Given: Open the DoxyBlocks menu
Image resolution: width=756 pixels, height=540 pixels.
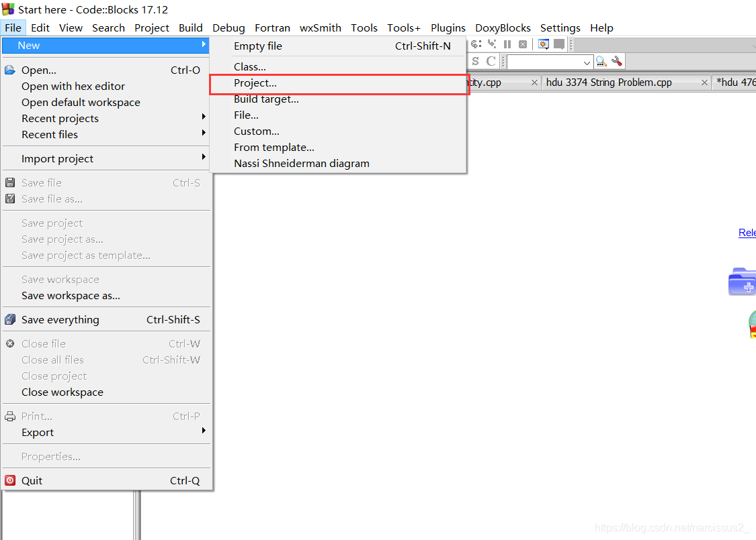Looking at the screenshot, I should (503, 28).
